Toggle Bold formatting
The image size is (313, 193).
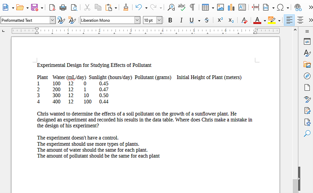click(x=170, y=20)
